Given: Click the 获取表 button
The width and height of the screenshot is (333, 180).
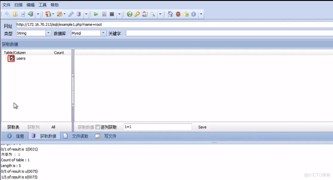Looking at the screenshot, I should point(13,127).
